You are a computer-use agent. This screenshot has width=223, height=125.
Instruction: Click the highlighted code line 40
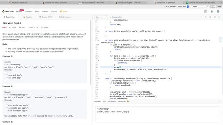coord(161,67)
